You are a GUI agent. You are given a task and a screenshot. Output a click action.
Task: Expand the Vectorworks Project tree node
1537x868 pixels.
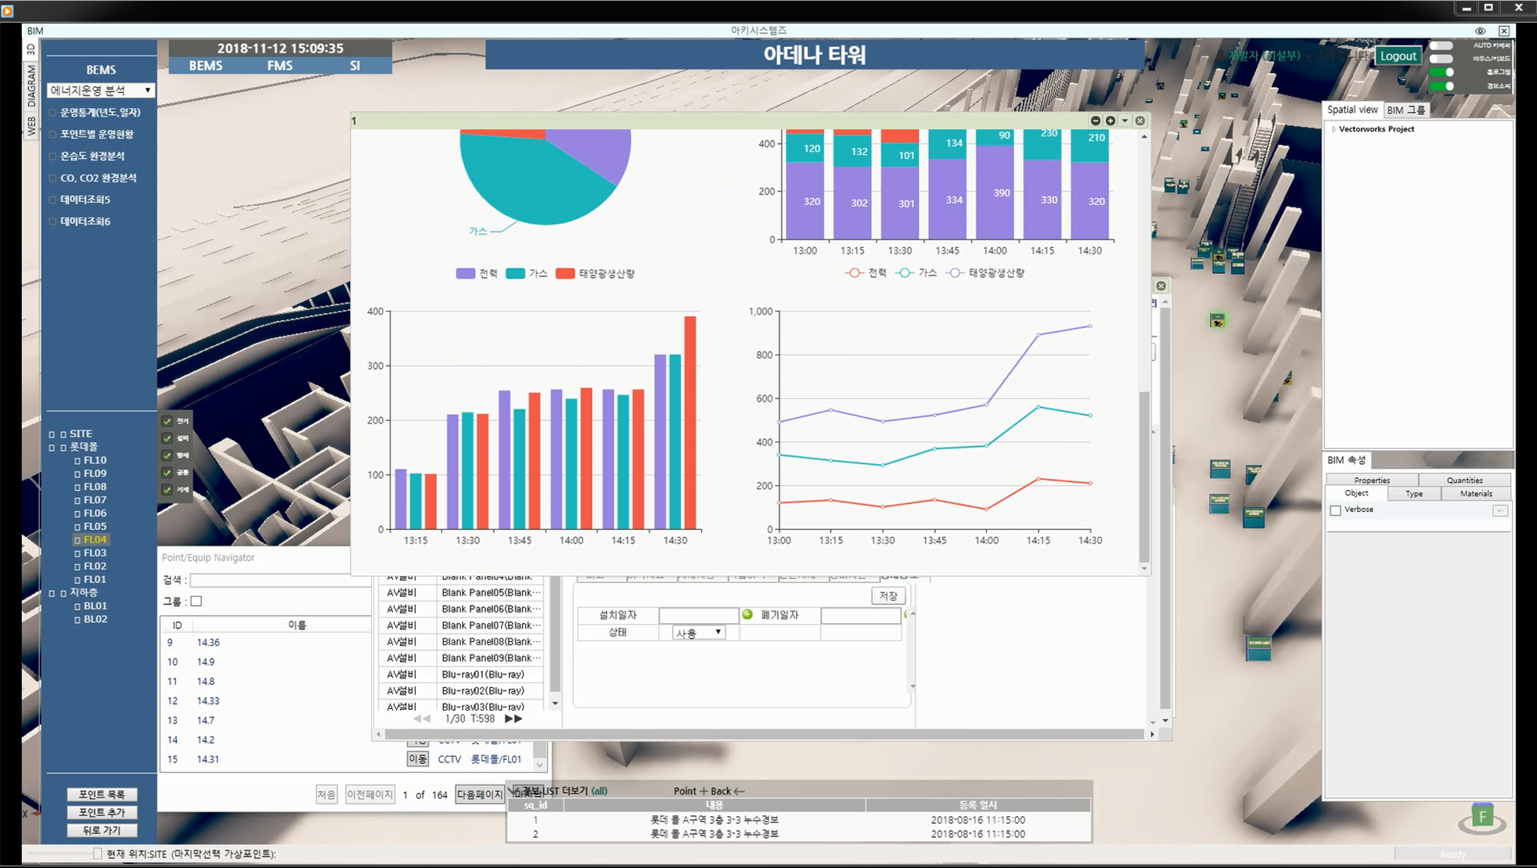click(x=1334, y=129)
